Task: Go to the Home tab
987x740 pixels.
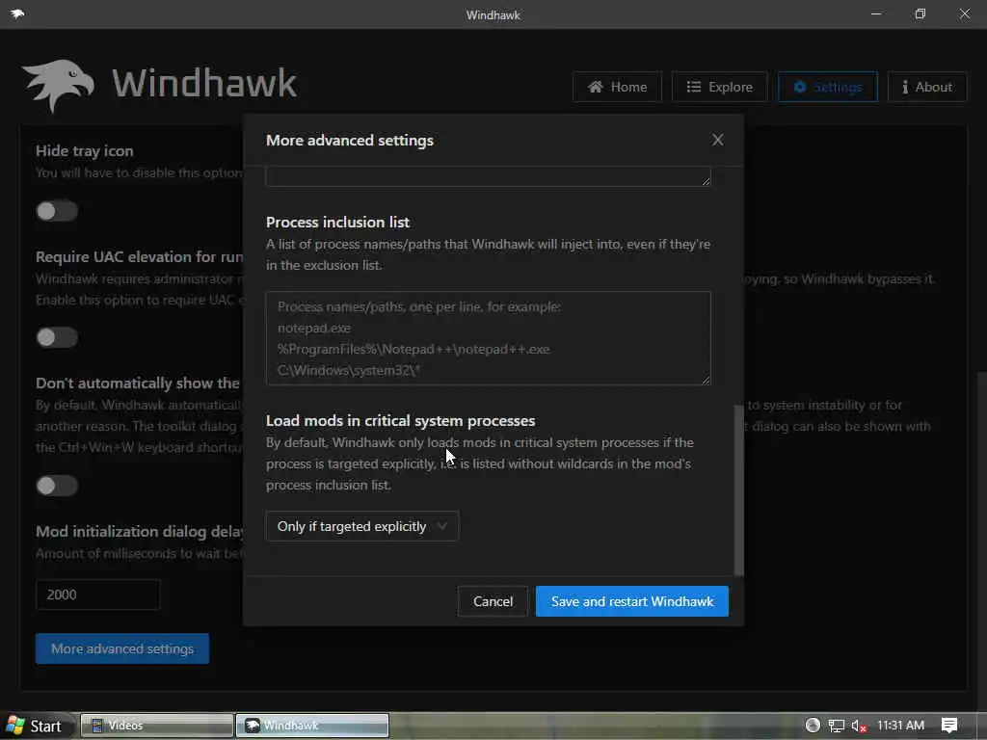Action: 617,87
